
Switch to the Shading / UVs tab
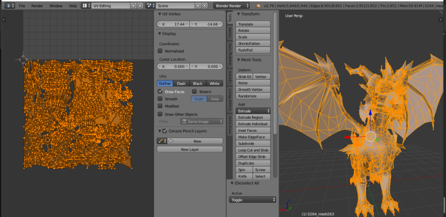pyautogui.click(x=230, y=54)
